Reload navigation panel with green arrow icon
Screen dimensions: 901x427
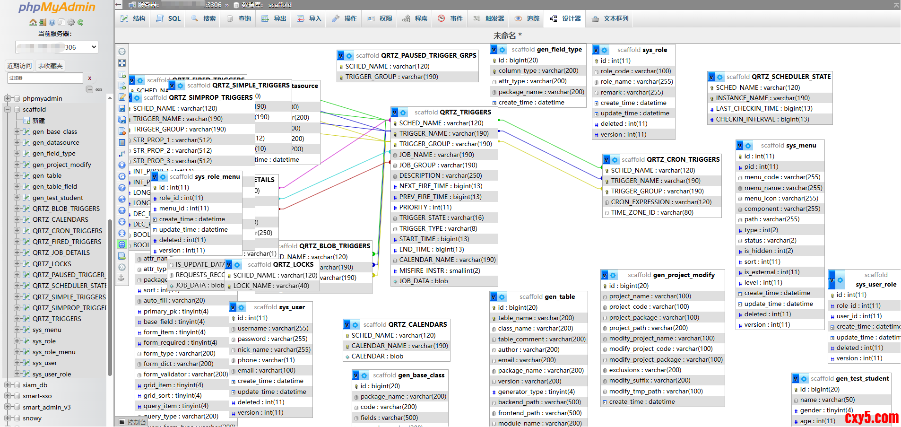(x=80, y=22)
